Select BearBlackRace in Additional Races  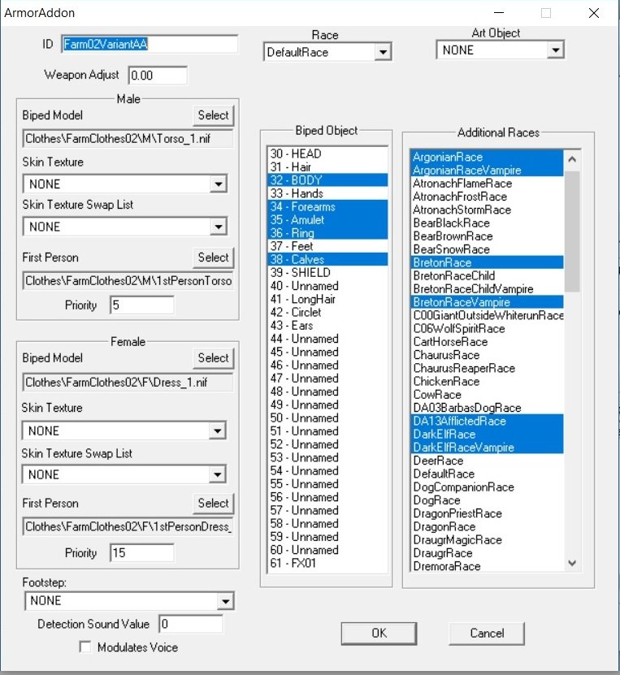487,223
